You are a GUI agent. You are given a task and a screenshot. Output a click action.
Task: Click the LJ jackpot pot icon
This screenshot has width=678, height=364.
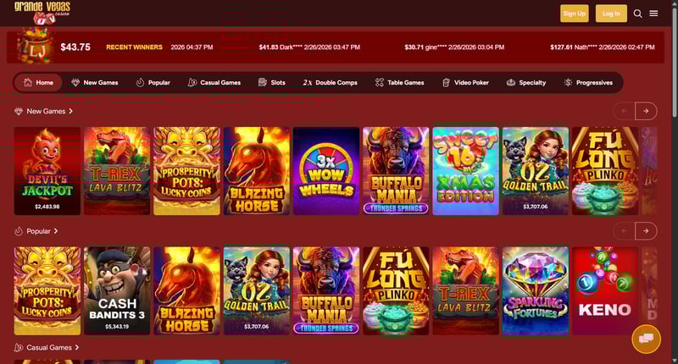(35, 47)
